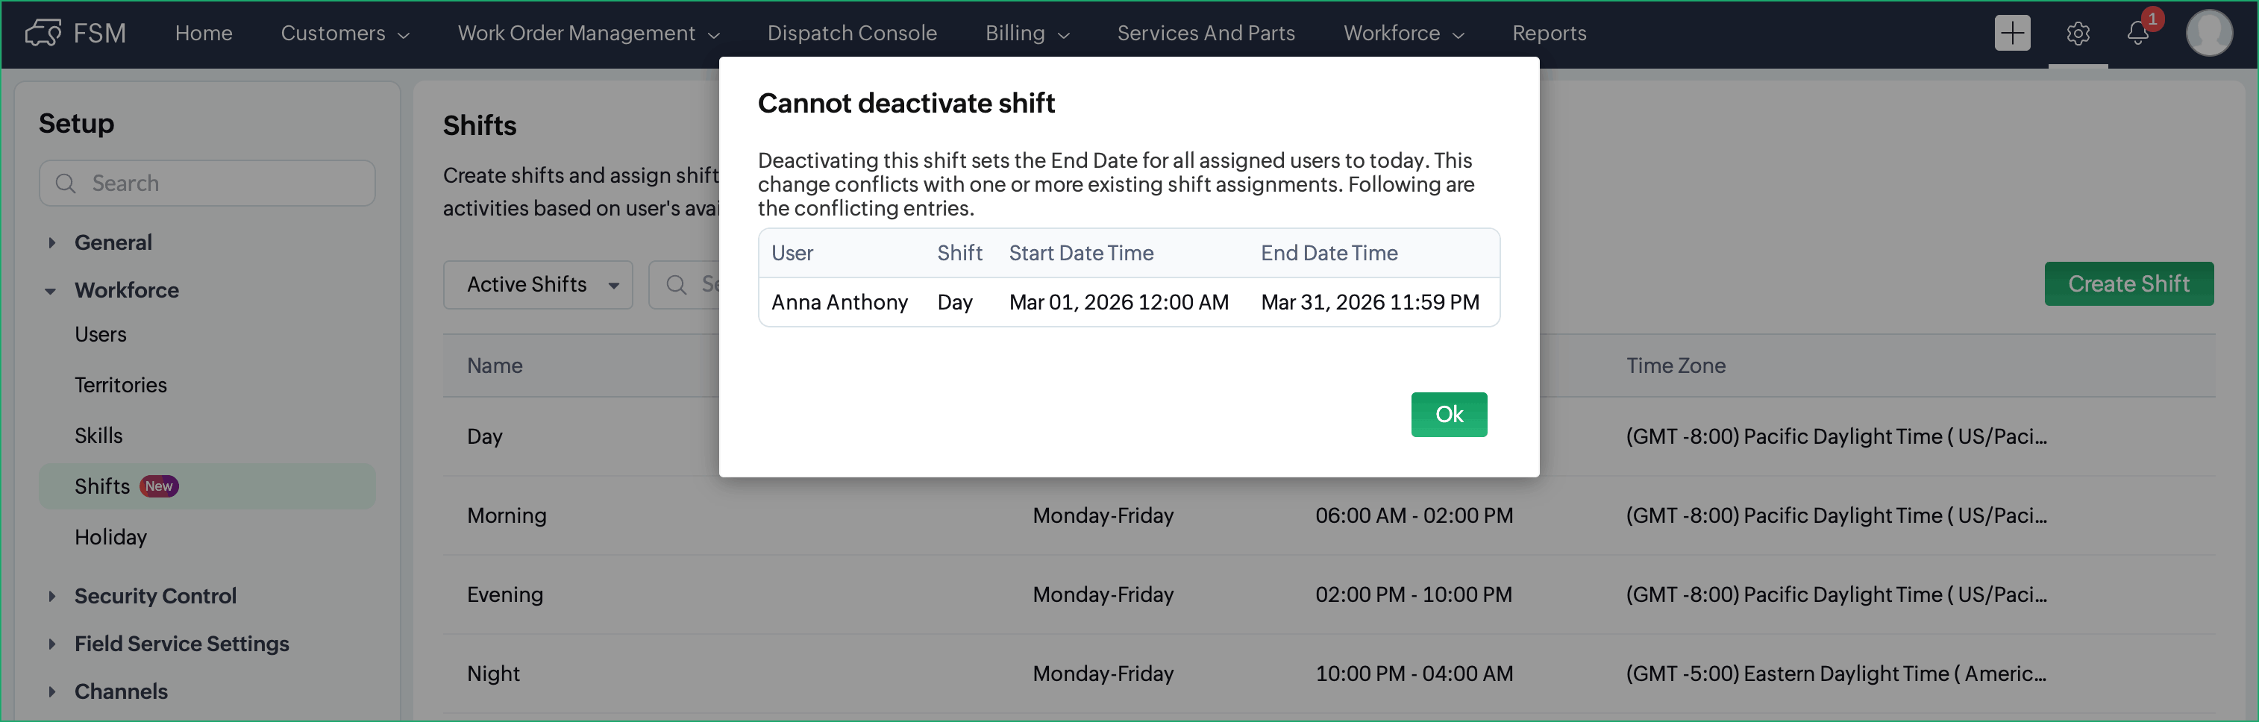Image resolution: width=2259 pixels, height=722 pixels.
Task: Click the plus quick-create icon
Action: (2012, 34)
